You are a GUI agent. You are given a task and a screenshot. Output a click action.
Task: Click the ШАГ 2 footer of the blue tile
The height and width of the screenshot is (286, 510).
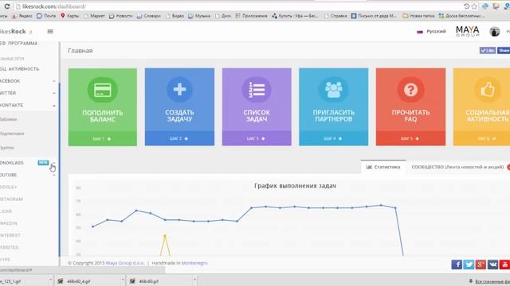point(179,138)
